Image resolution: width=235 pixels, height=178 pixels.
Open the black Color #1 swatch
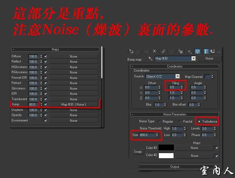pos(166,147)
